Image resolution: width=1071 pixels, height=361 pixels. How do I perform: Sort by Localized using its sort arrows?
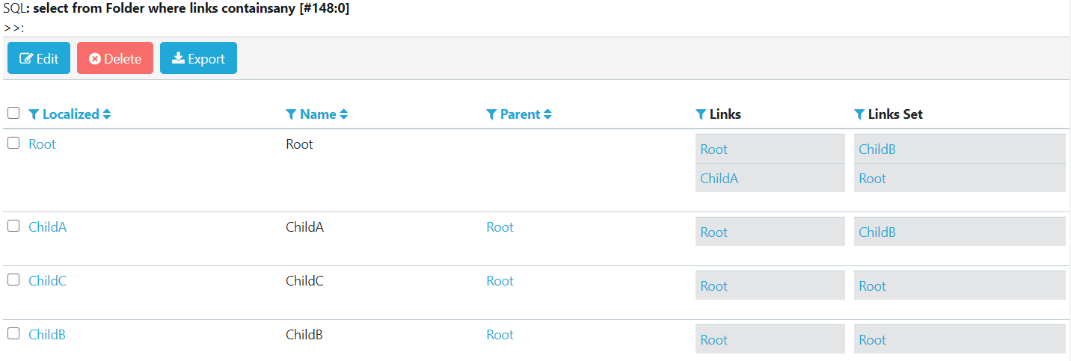click(x=107, y=114)
